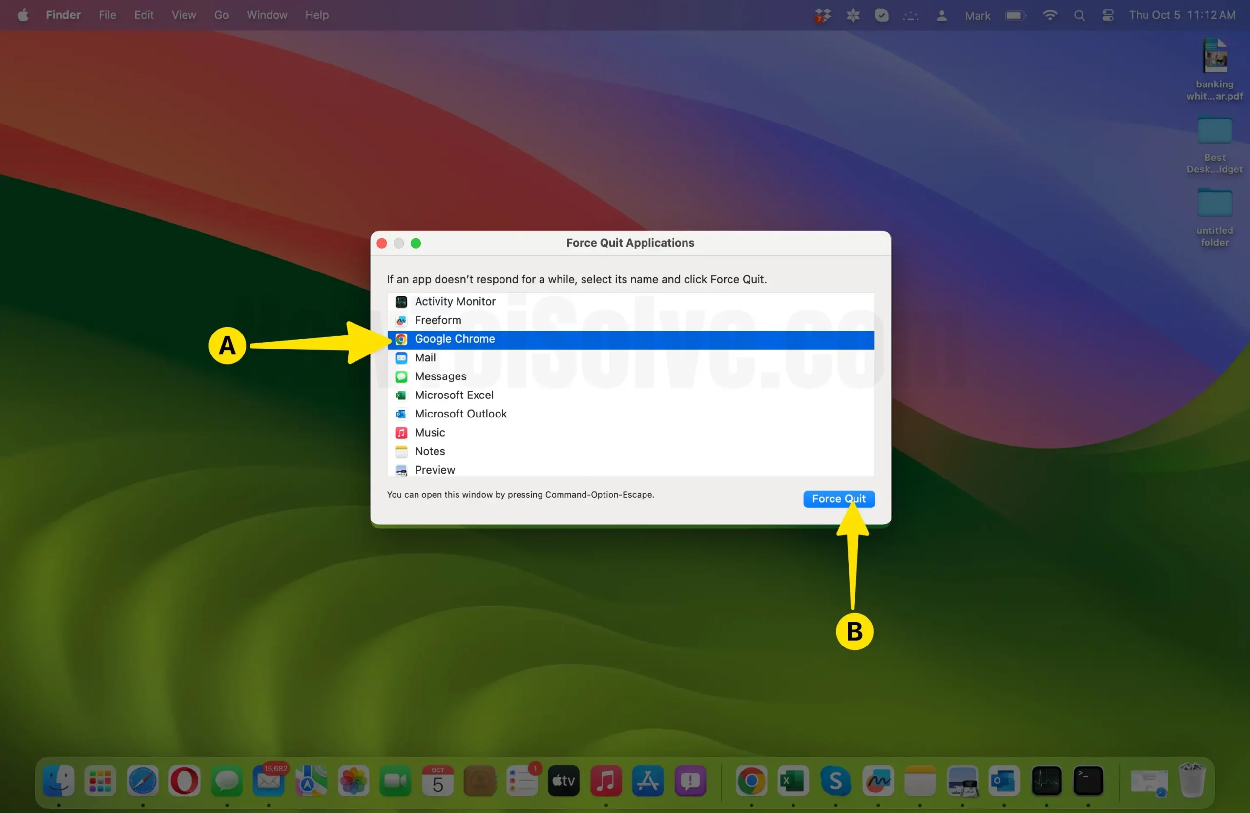Select Messages in the Force Quit list
This screenshot has height=813, width=1250.
click(630, 376)
